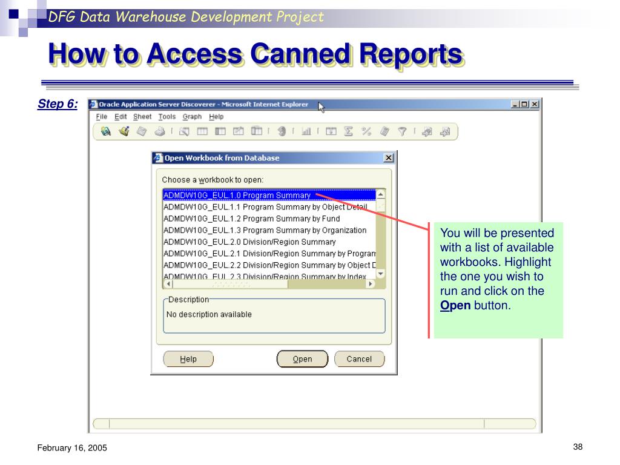Select EUL.2.0 Division/Region Summary workbook
620x465 pixels.
[269, 242]
